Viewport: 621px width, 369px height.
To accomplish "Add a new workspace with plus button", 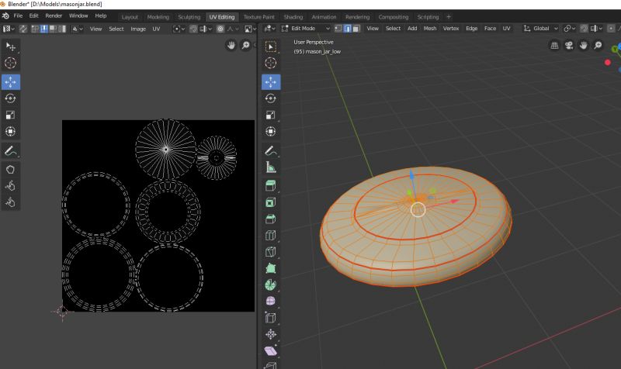I will tap(449, 16).
